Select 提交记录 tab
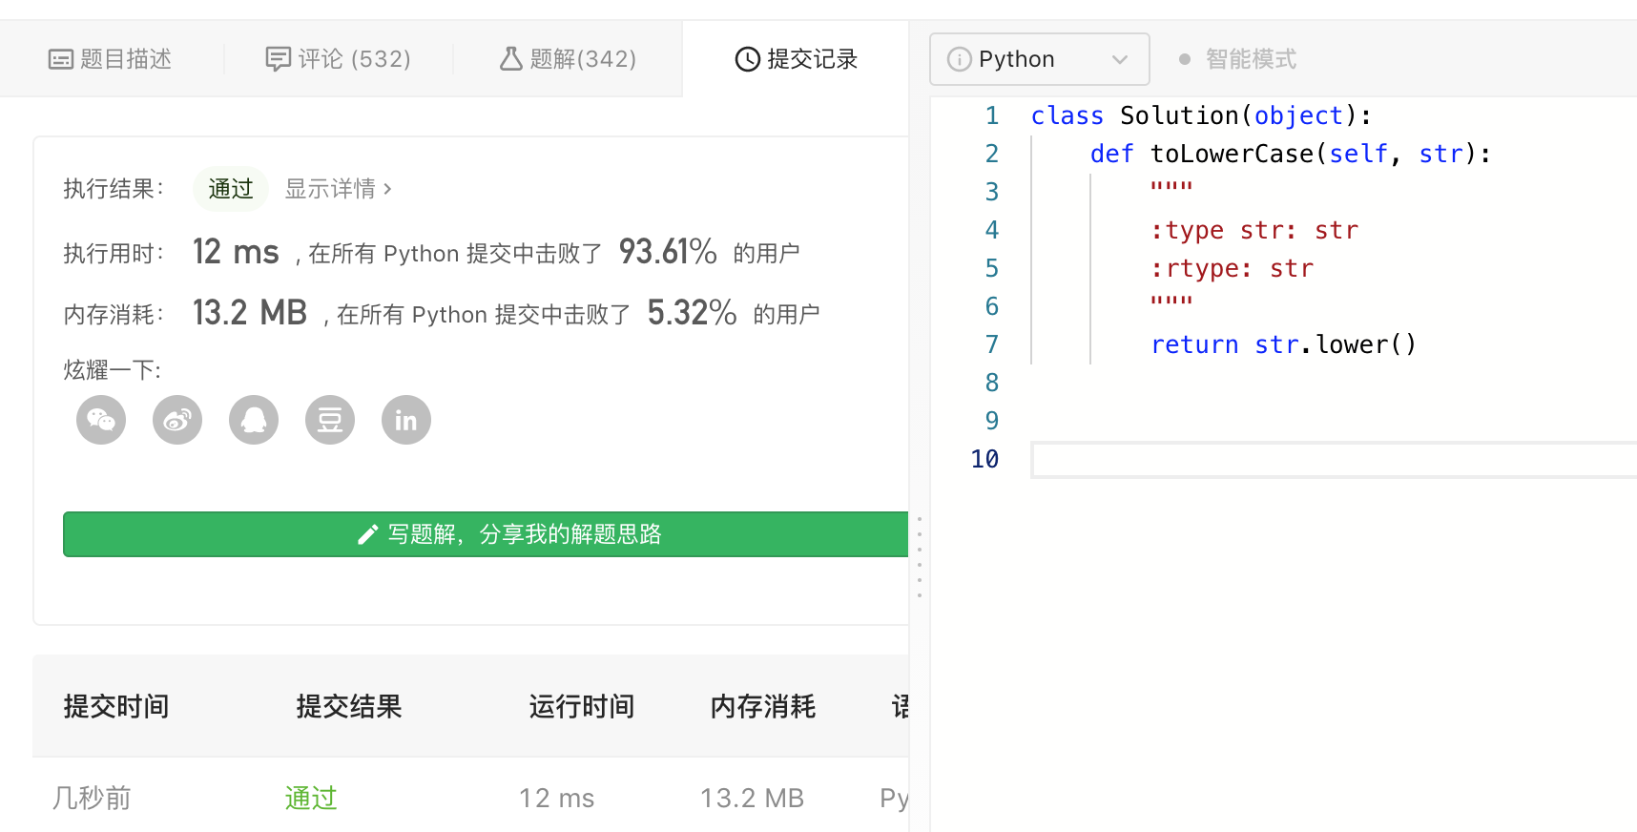The width and height of the screenshot is (1637, 832). [797, 59]
